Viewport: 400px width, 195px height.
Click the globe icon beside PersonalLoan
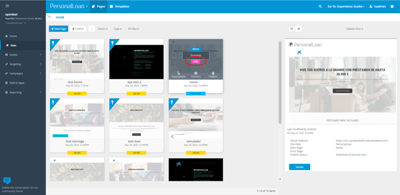pyautogui.click(x=290, y=45)
